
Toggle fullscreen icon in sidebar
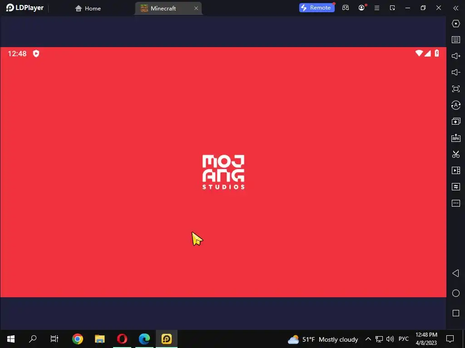pyautogui.click(x=456, y=89)
